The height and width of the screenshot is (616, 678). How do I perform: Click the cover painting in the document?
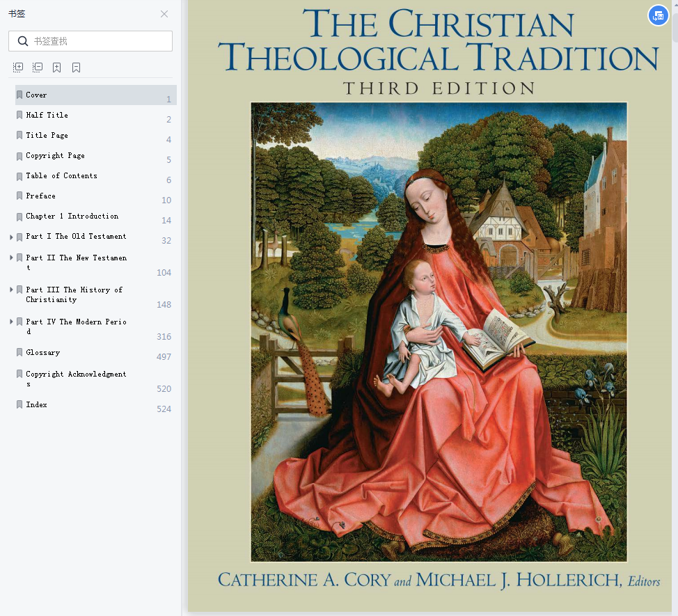click(x=439, y=332)
